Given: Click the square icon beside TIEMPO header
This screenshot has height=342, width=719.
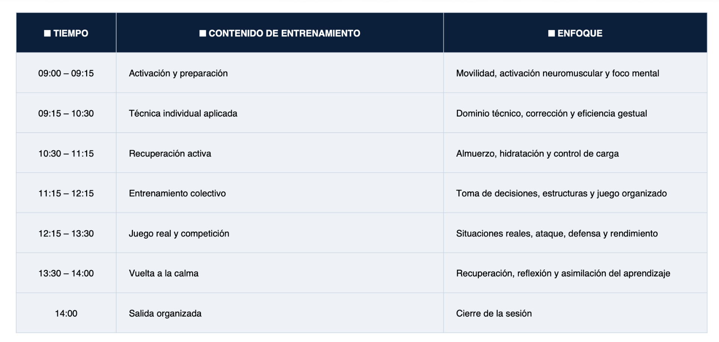Looking at the screenshot, I should [48, 33].
